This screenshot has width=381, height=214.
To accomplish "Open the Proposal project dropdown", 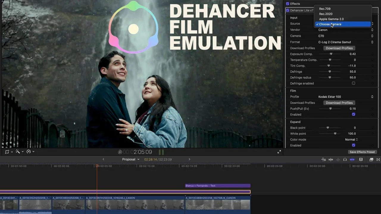I will [131, 159].
